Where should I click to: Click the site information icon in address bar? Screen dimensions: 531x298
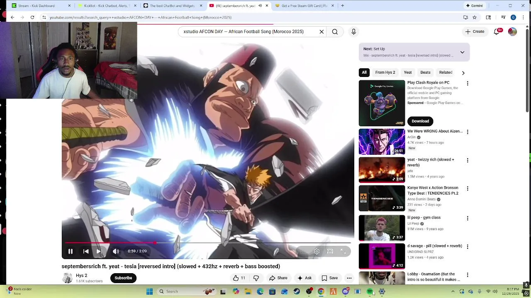pyautogui.click(x=44, y=17)
